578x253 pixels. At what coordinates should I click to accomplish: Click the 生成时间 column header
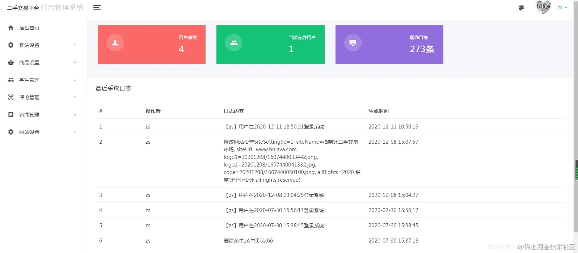tap(379, 111)
